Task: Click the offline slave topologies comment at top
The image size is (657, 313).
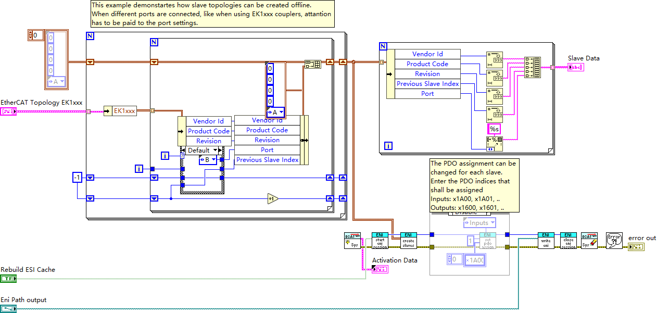Action: pos(212,14)
